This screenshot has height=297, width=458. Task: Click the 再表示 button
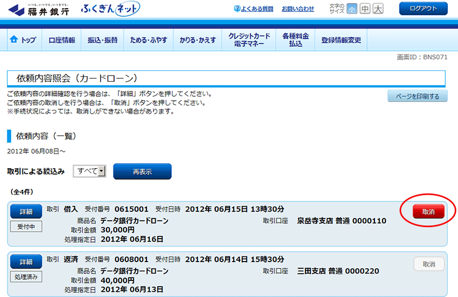coord(142,172)
